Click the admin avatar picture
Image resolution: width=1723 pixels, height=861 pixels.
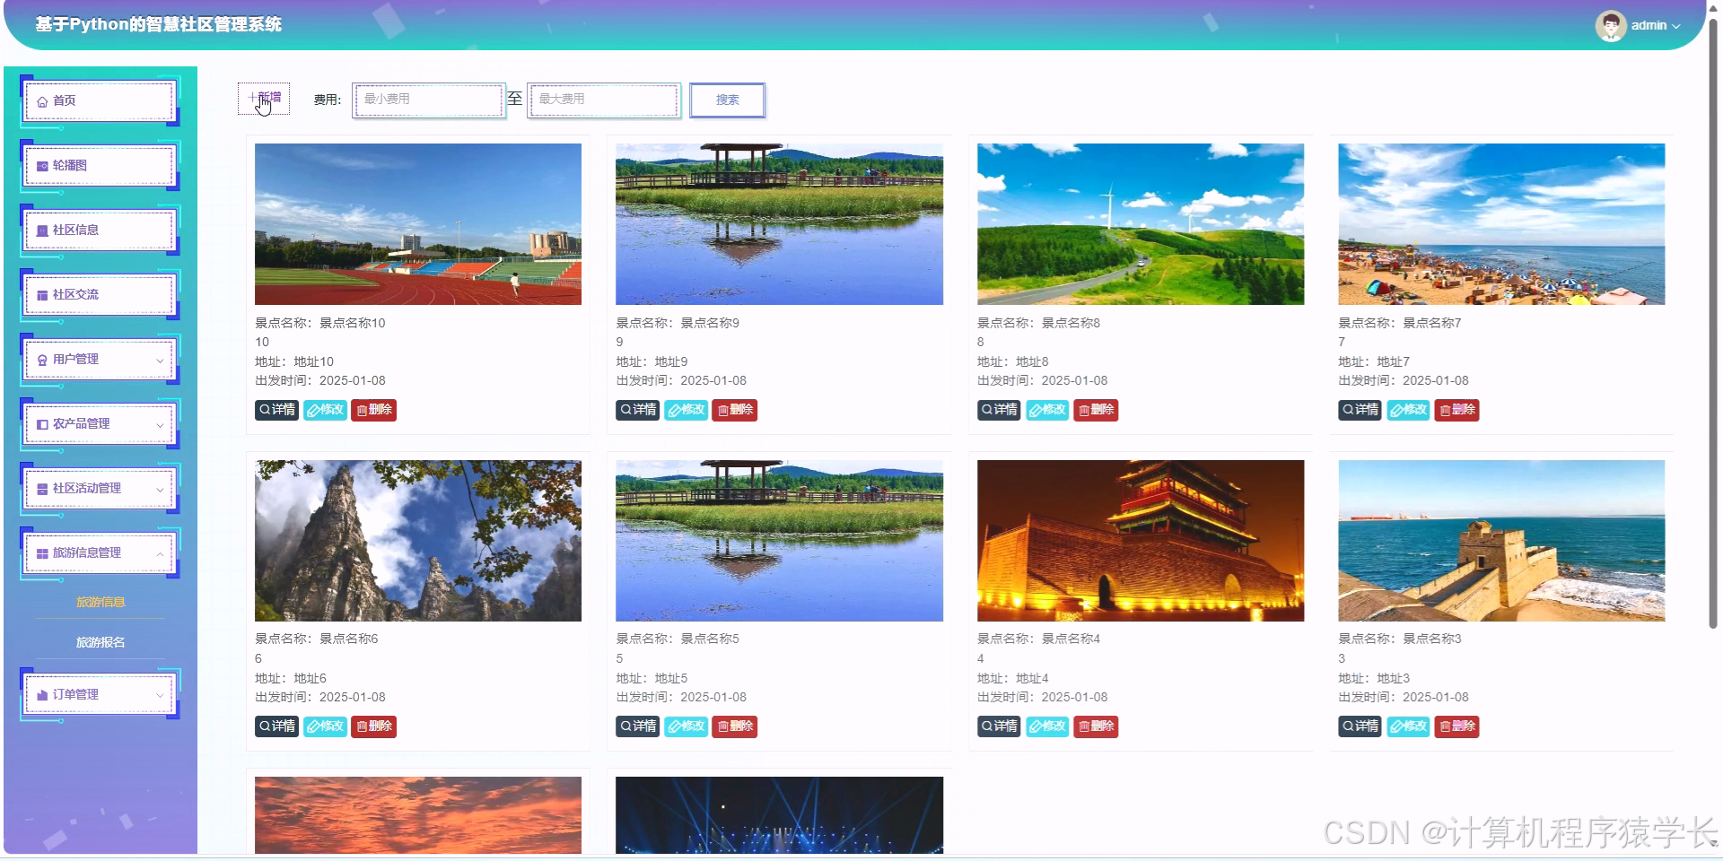(1611, 25)
